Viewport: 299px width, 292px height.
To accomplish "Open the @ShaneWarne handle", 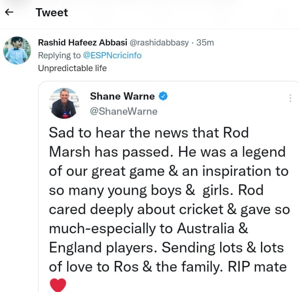I will [123, 111].
